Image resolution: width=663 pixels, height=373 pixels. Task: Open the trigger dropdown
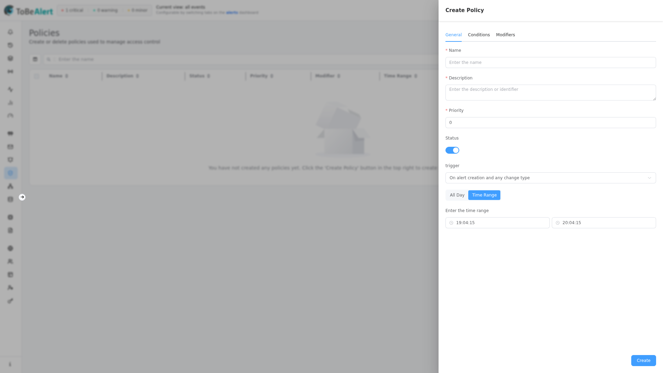pyautogui.click(x=550, y=178)
